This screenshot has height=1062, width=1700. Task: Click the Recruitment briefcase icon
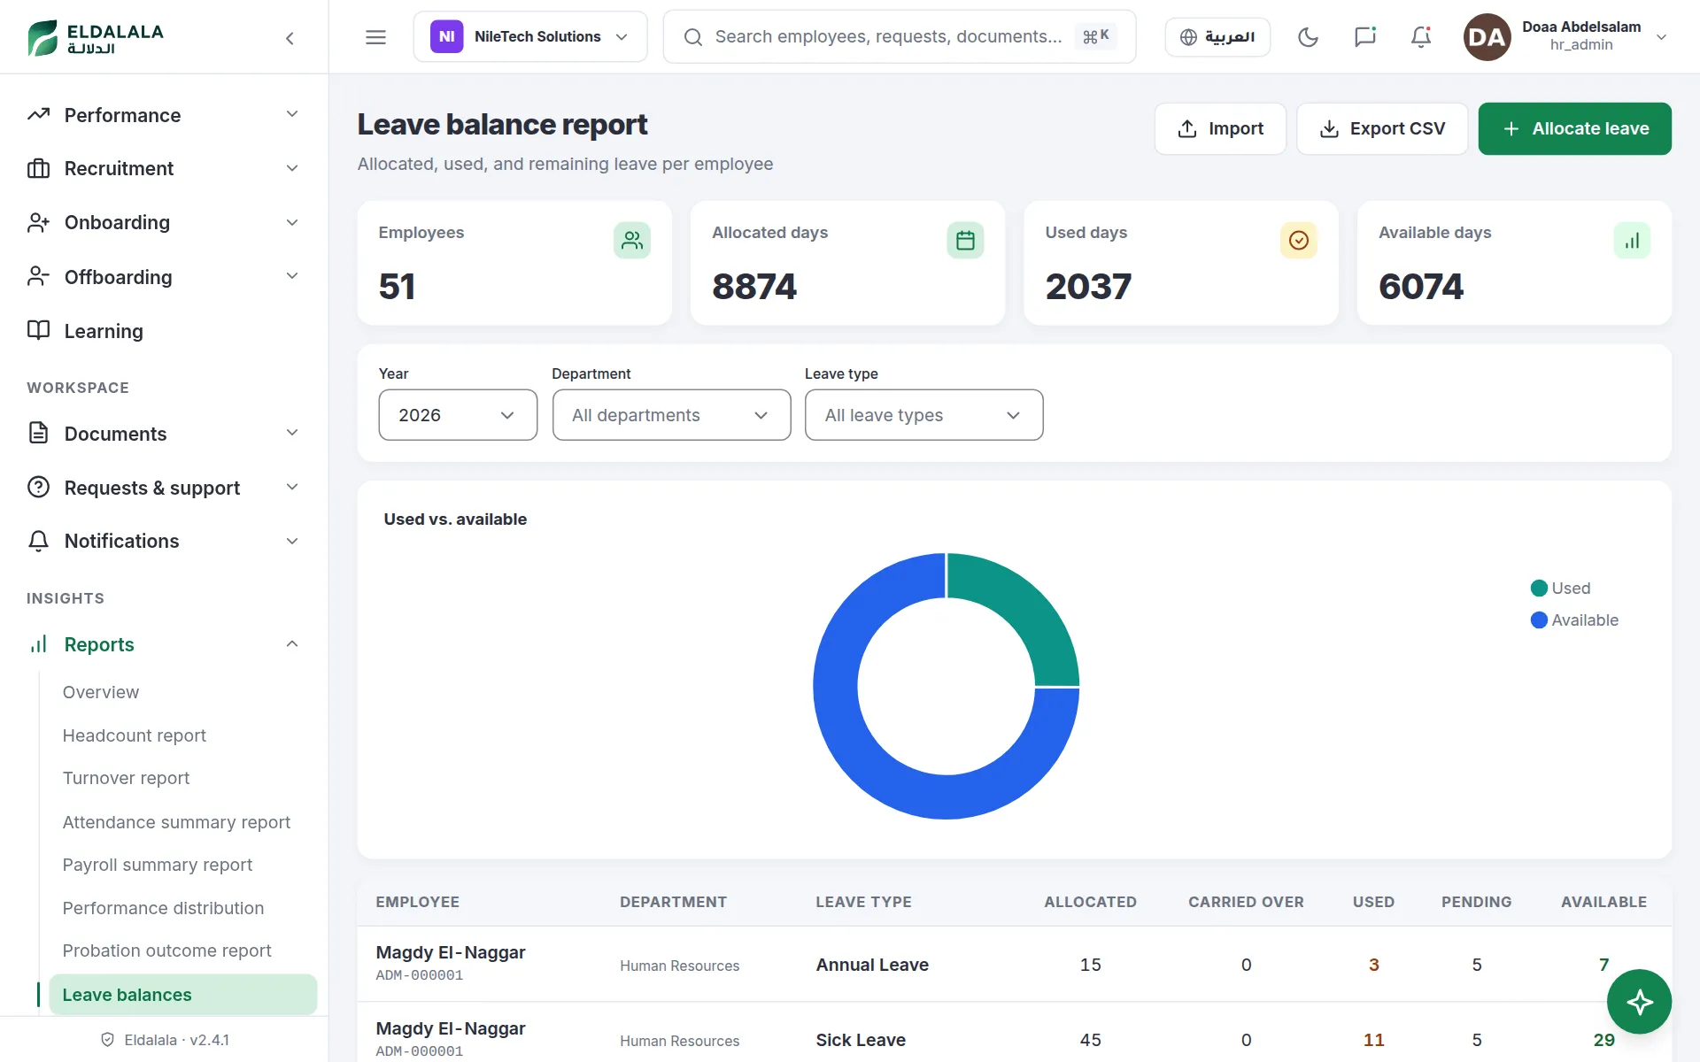pos(38,168)
